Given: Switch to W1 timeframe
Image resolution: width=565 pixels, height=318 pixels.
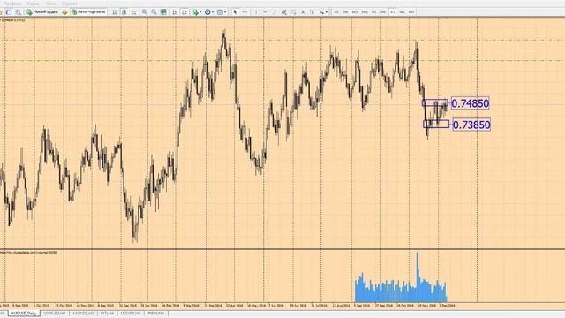Looking at the screenshot, I should click(x=403, y=12).
